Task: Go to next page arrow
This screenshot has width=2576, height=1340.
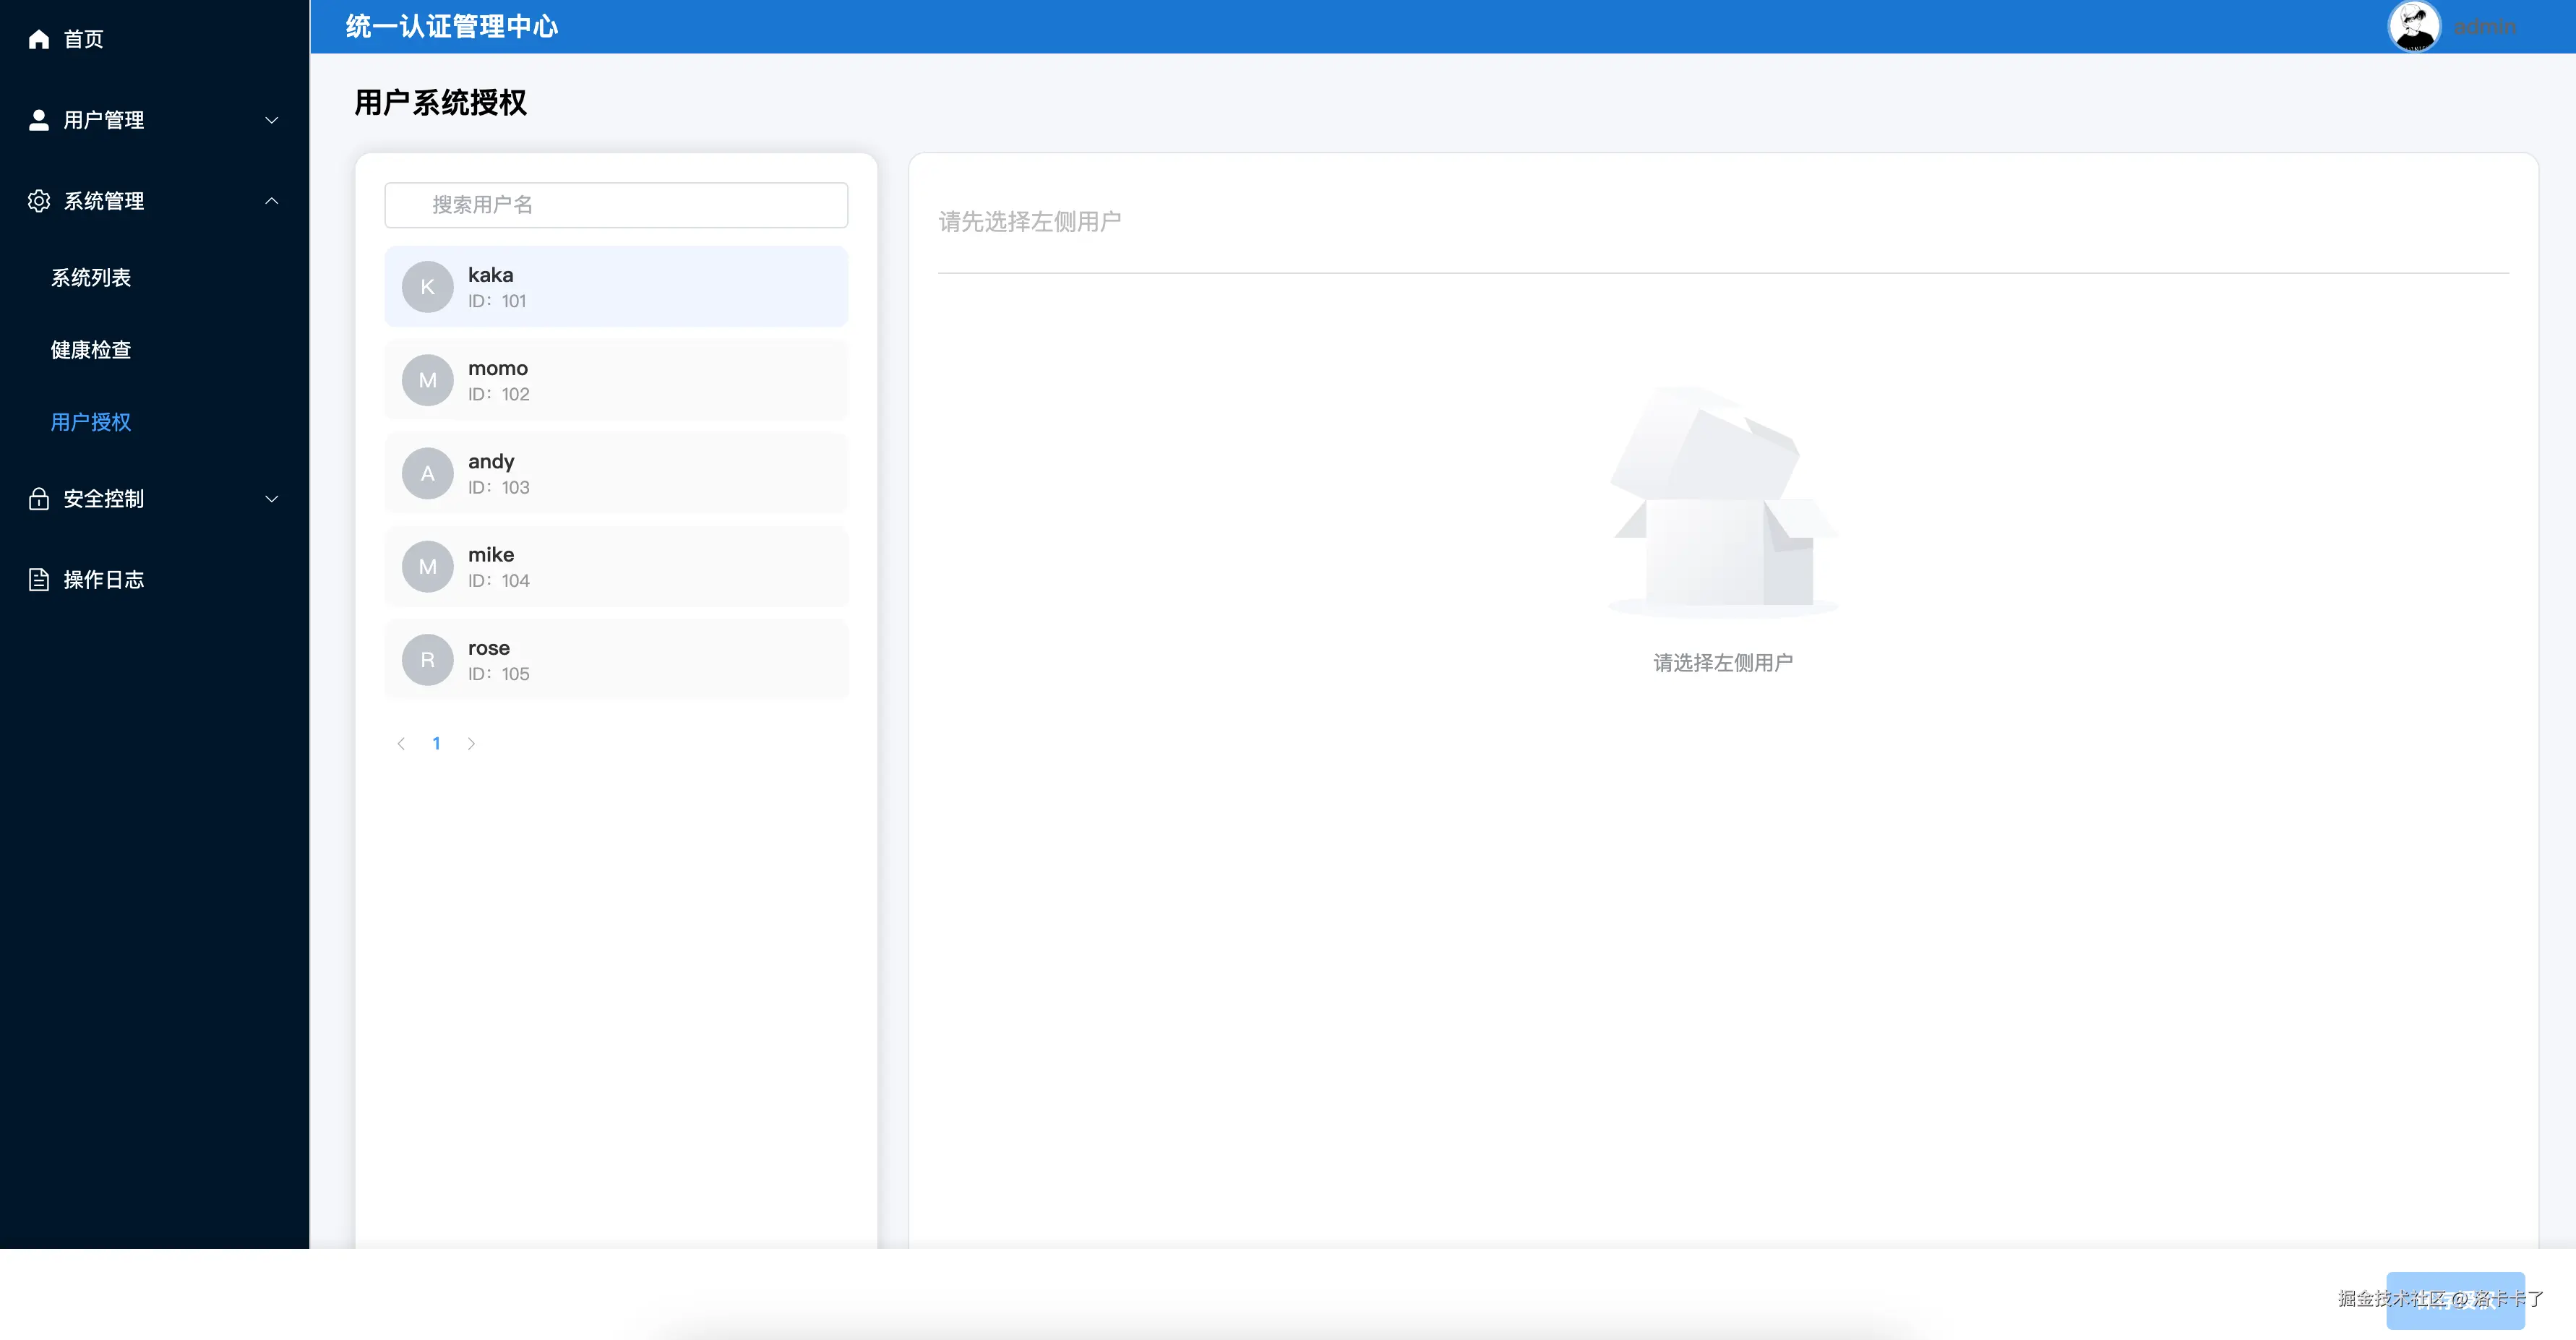Action: (x=471, y=744)
